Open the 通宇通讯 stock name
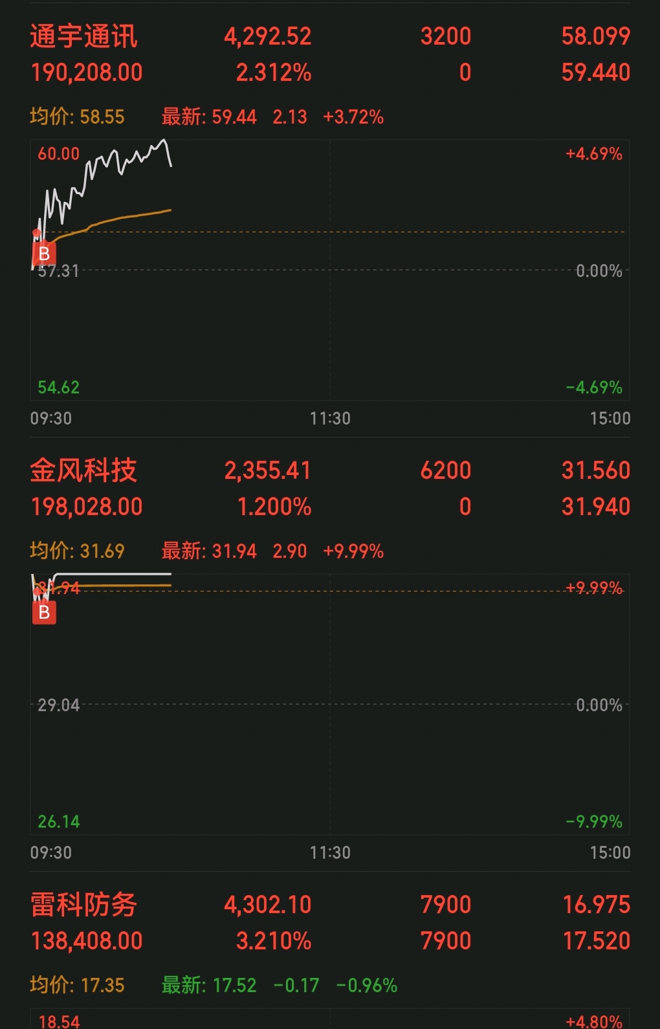Viewport: 660px width, 1029px height. tap(83, 36)
